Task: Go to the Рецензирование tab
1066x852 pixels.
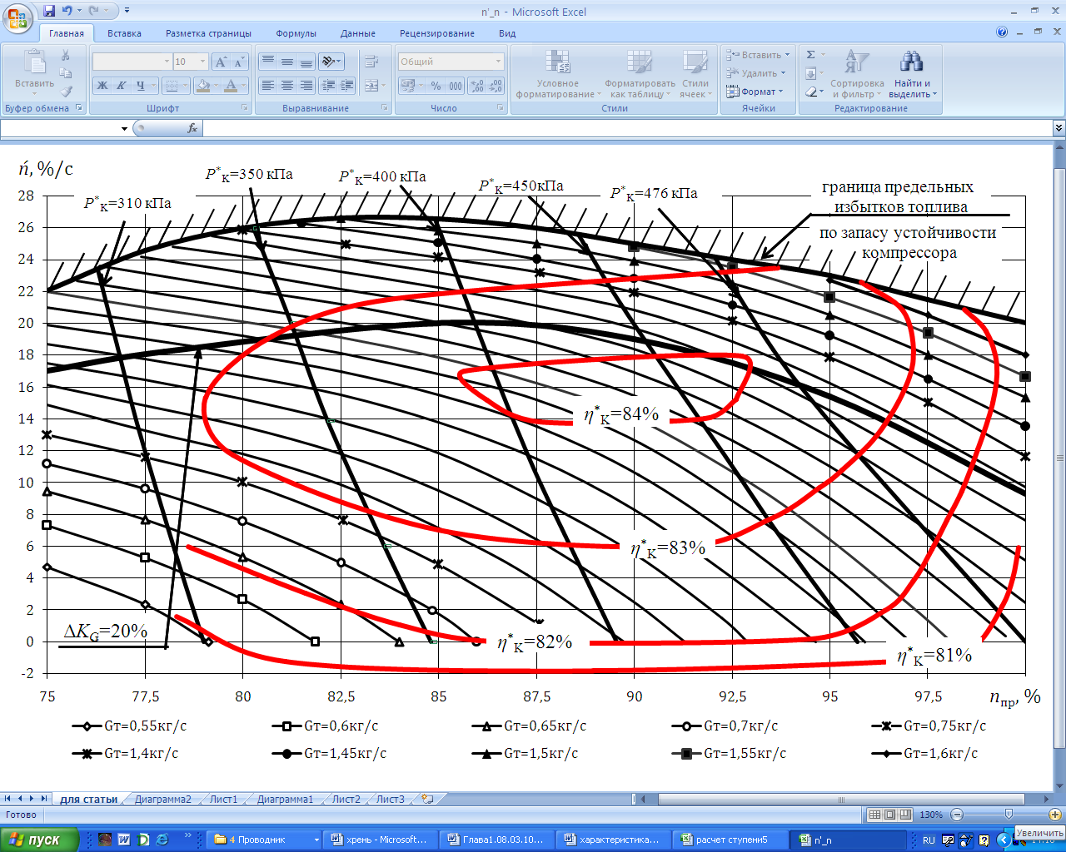Action: point(437,33)
